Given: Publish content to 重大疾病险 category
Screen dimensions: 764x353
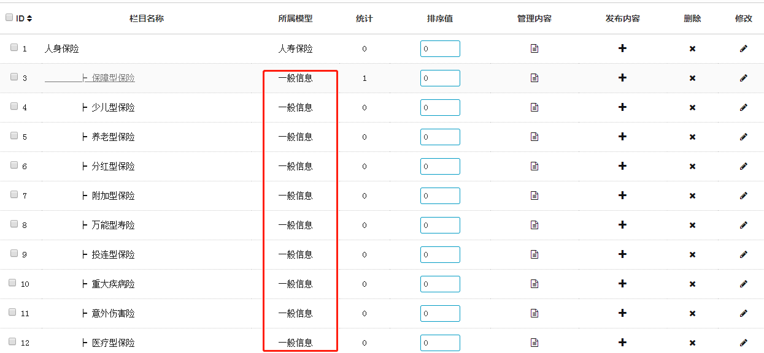Looking at the screenshot, I should point(622,284).
